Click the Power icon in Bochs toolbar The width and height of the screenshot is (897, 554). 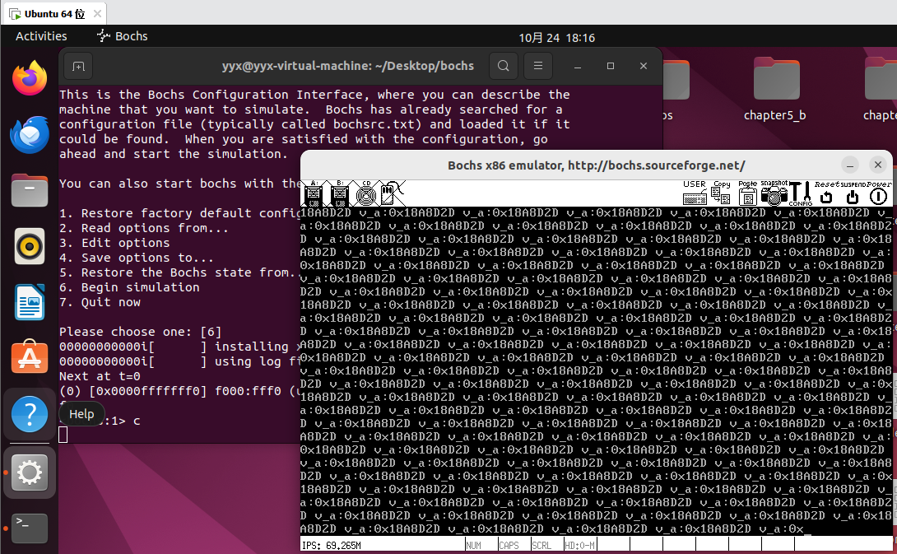click(x=879, y=193)
